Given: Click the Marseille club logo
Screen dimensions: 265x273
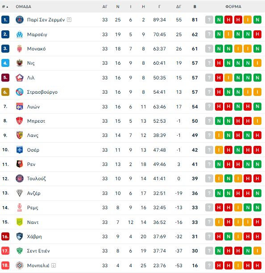Looking at the screenshot, I should pyautogui.click(x=20, y=34).
